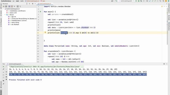The height and width of the screenshot is (95, 170).
Task: Click the warnings indicator at editor top right
Action: (162, 6)
